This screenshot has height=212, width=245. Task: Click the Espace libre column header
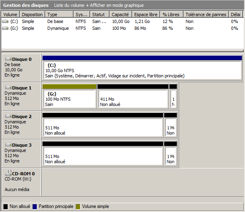[x=146, y=15]
